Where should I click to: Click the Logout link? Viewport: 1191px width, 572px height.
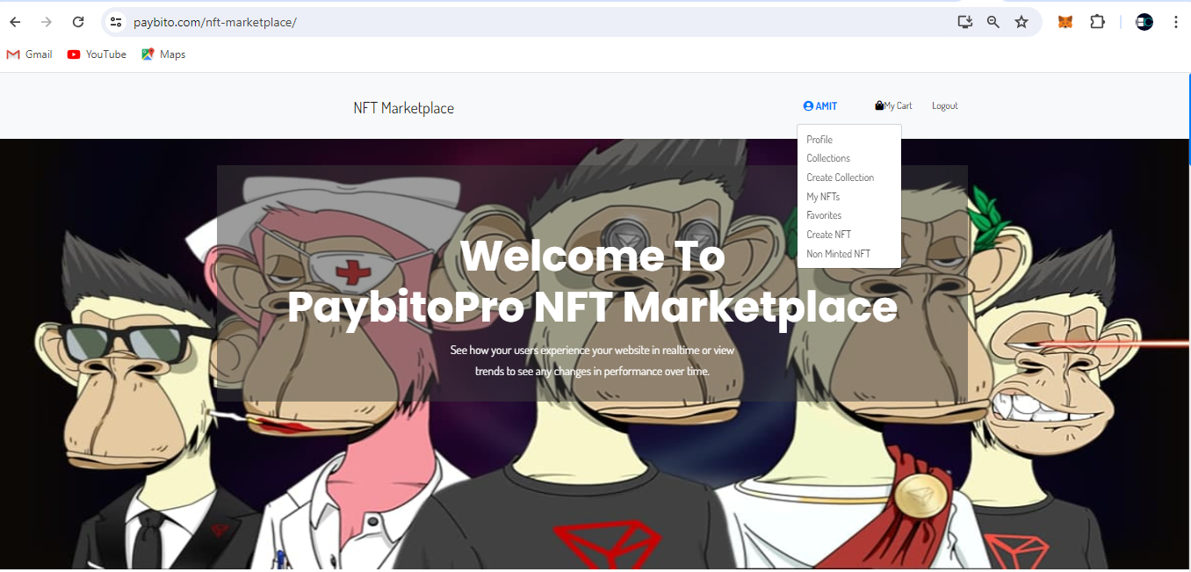(x=944, y=105)
